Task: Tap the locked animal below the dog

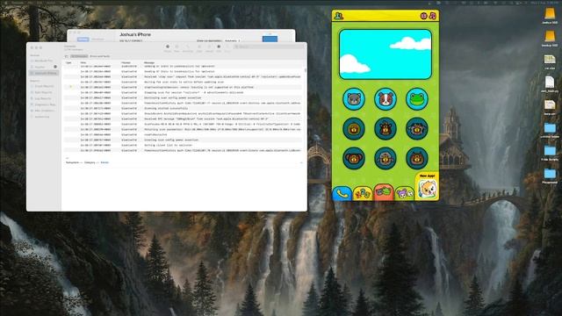Action: point(385,129)
